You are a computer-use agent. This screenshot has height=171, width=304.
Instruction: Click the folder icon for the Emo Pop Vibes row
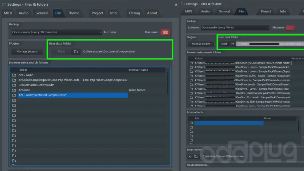click(x=14, y=80)
